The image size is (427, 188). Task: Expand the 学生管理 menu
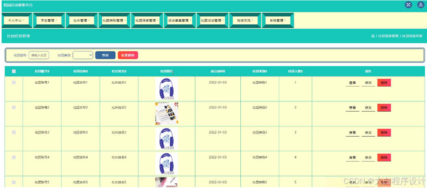coord(49,20)
